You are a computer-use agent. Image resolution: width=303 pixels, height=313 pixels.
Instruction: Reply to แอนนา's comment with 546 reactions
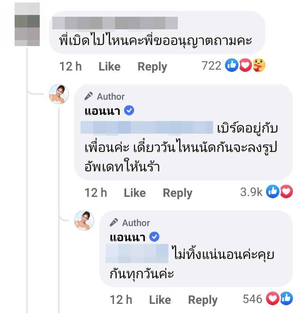tap(203, 300)
